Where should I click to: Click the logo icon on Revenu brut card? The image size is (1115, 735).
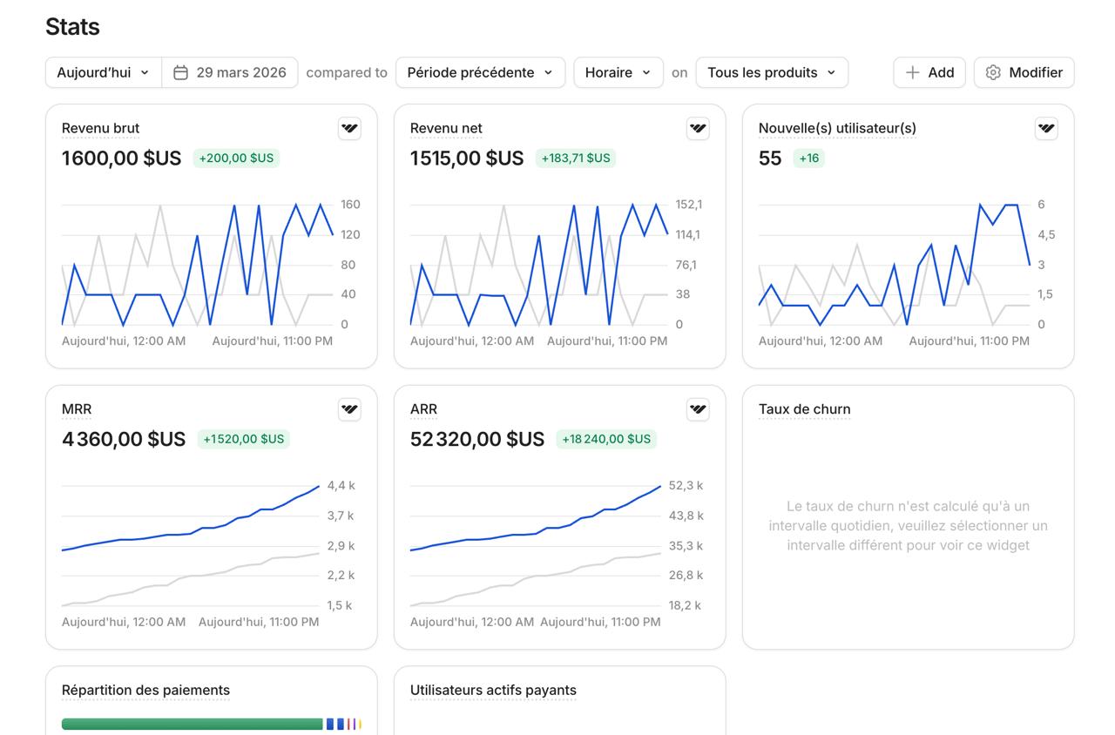coord(349,129)
